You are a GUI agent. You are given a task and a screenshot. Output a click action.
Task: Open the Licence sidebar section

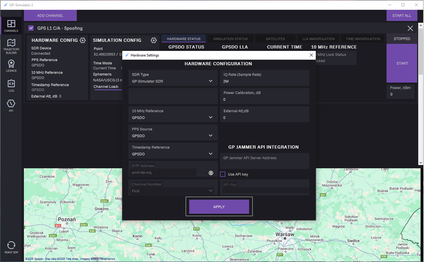pyautogui.click(x=11, y=66)
